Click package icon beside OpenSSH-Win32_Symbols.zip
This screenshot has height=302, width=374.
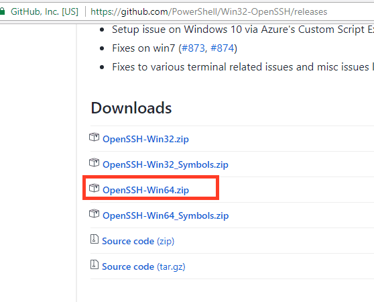click(x=94, y=163)
